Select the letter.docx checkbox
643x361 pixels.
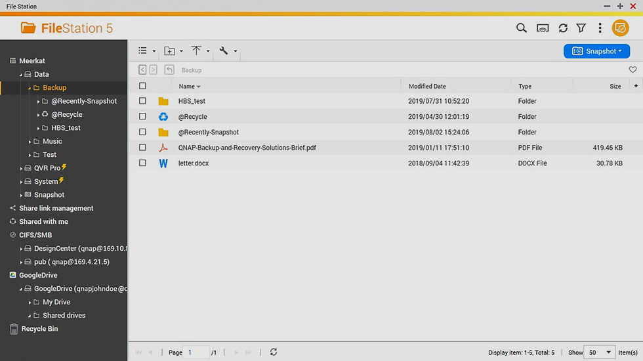click(142, 163)
